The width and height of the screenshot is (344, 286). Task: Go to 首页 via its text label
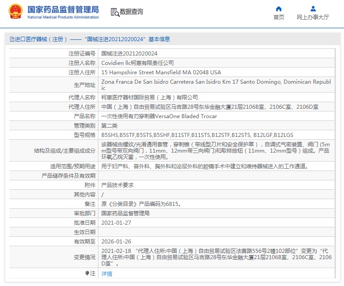pos(279,17)
